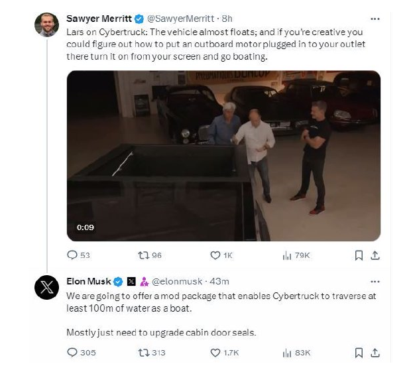Like Sawyer Merritt's tweet
Screen dimensions: 413x370
click(x=221, y=255)
